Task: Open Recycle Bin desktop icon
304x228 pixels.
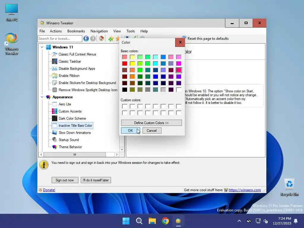Action: [x=289, y=187]
